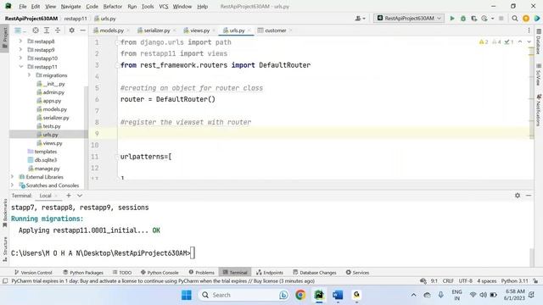
Task: Expand restapp10 folder in tree
Action: coord(20,58)
